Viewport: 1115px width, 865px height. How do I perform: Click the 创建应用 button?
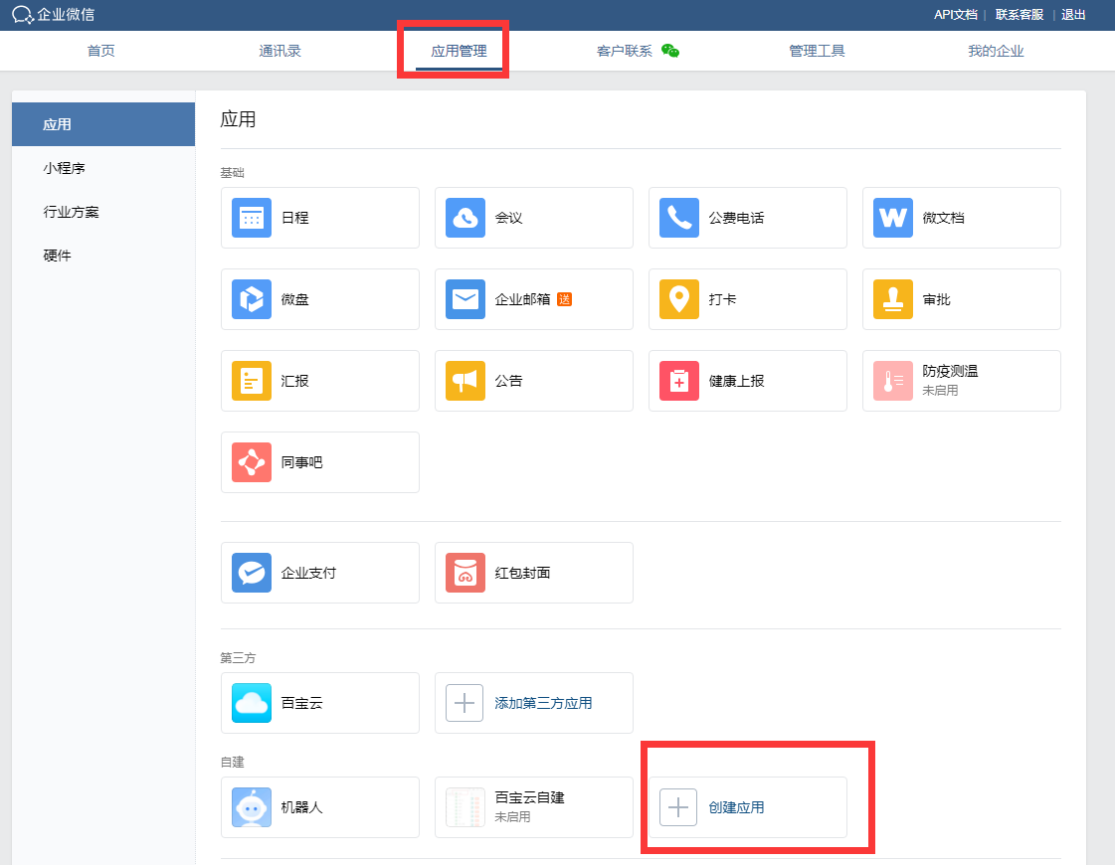736,807
